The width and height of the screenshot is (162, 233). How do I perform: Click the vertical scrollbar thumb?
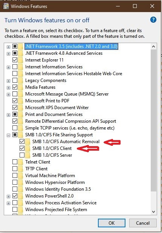click(x=154, y=120)
